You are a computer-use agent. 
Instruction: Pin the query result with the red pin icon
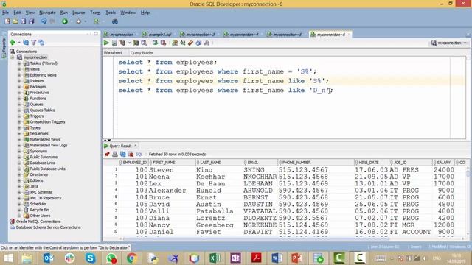coord(107,154)
